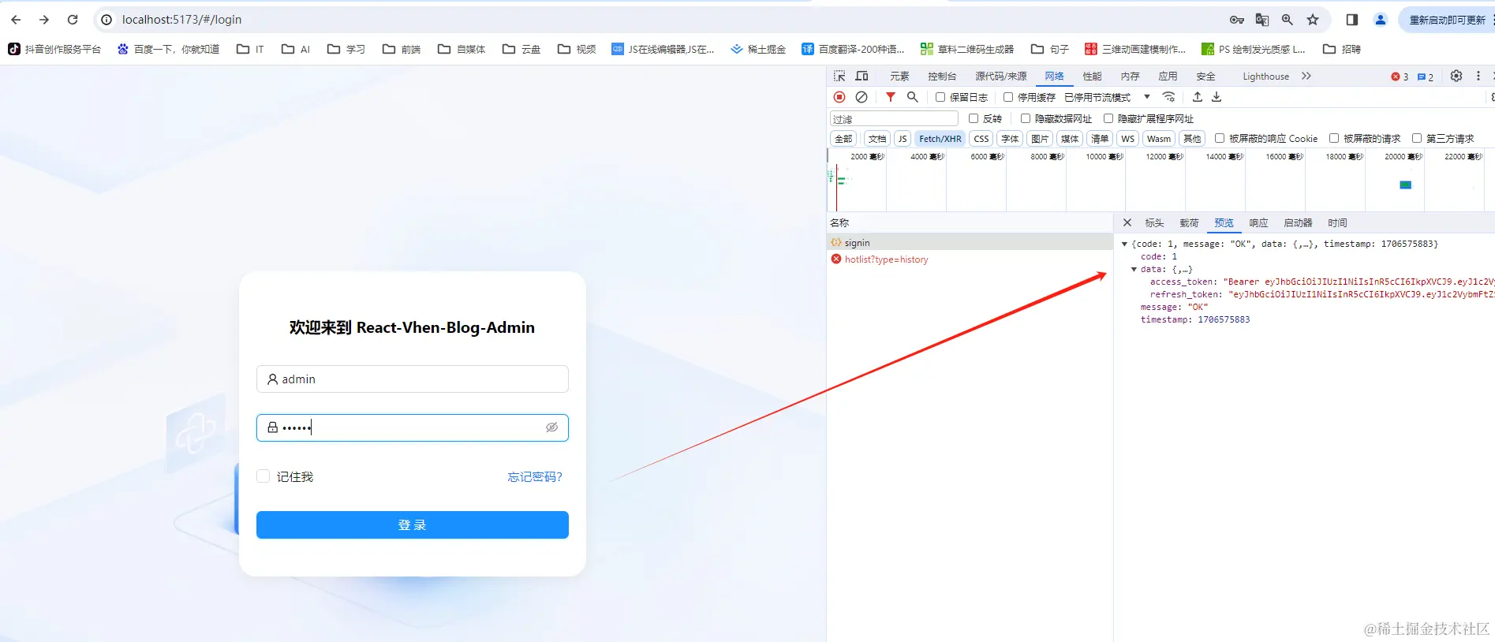Screen dimensions: 1495x642
Task: Filter requests by CSS
Action: click(981, 139)
